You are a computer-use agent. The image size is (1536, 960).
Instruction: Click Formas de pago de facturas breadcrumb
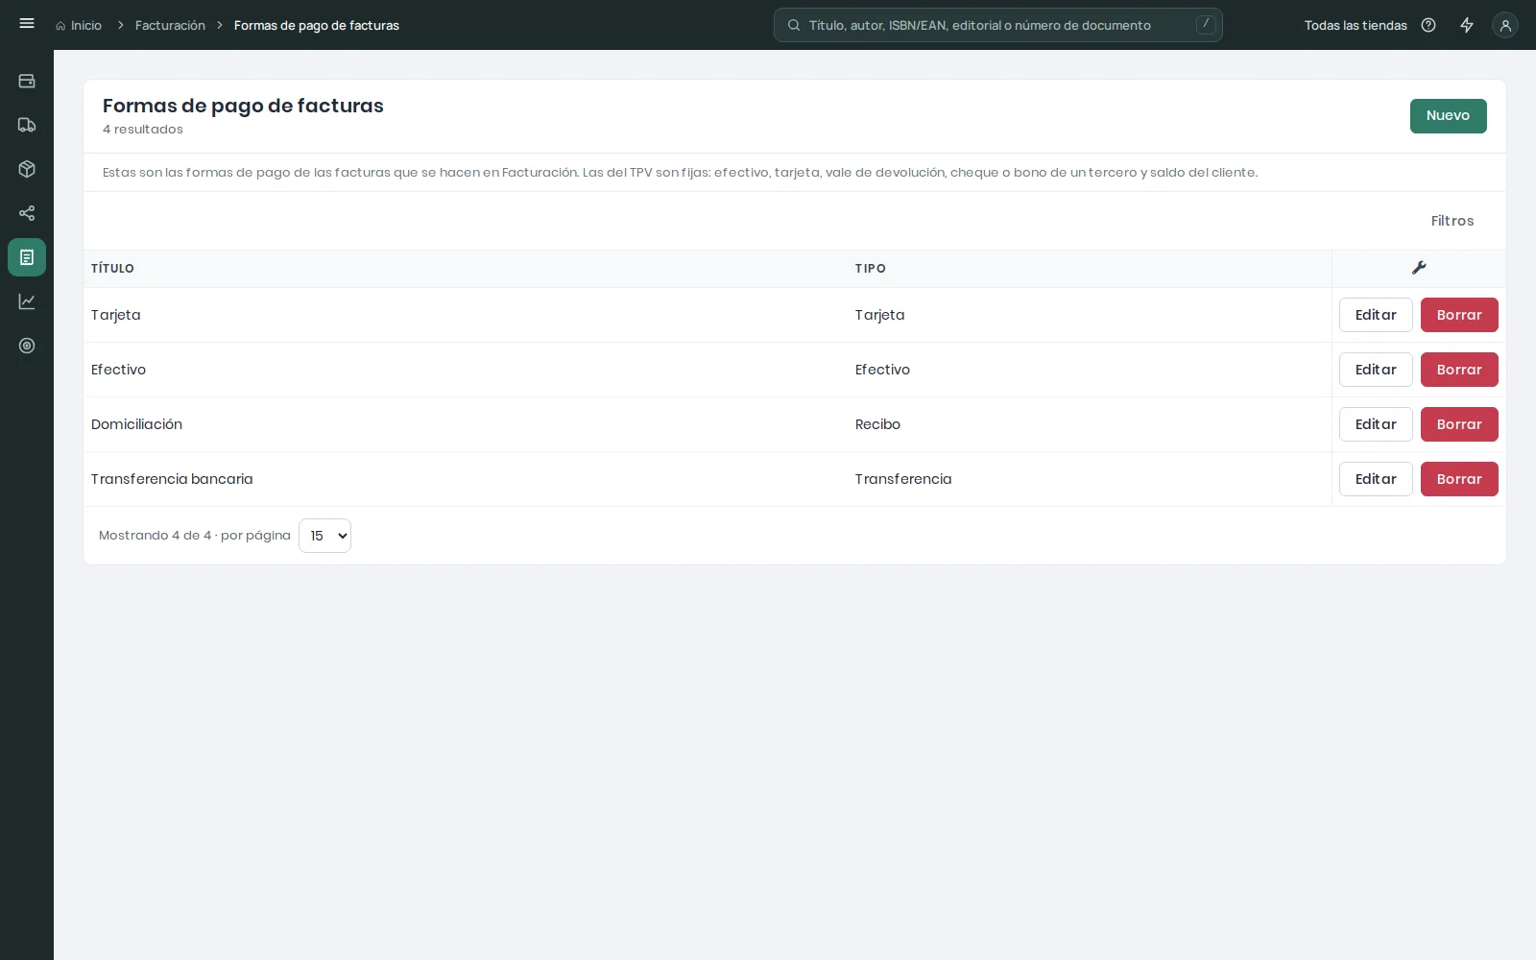tap(317, 25)
